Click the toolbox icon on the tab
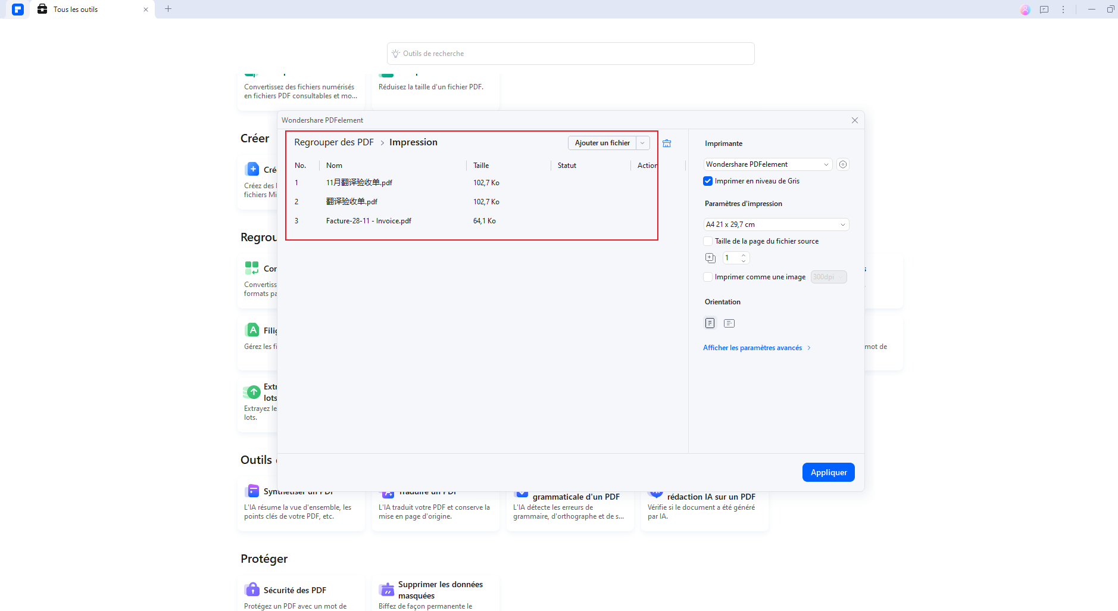 click(x=42, y=9)
